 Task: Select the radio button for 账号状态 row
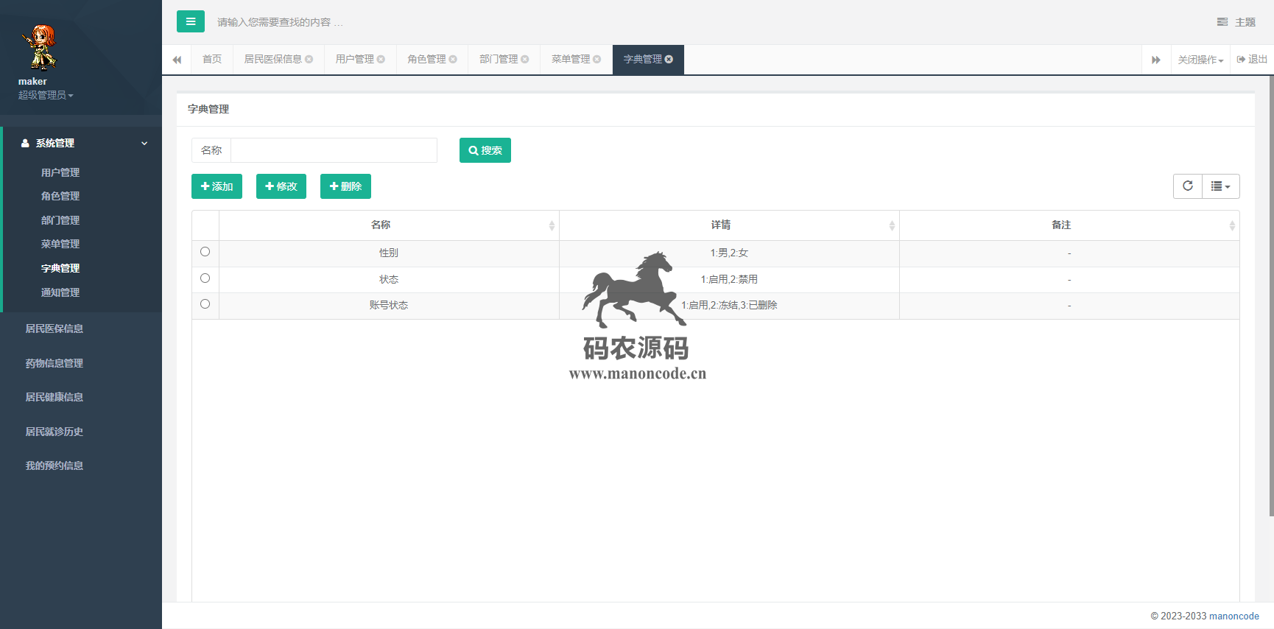point(205,304)
